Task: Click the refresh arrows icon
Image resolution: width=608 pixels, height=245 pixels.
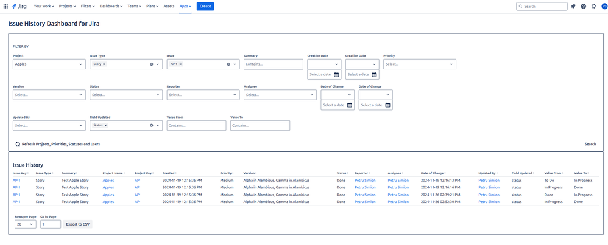Action: point(18,144)
